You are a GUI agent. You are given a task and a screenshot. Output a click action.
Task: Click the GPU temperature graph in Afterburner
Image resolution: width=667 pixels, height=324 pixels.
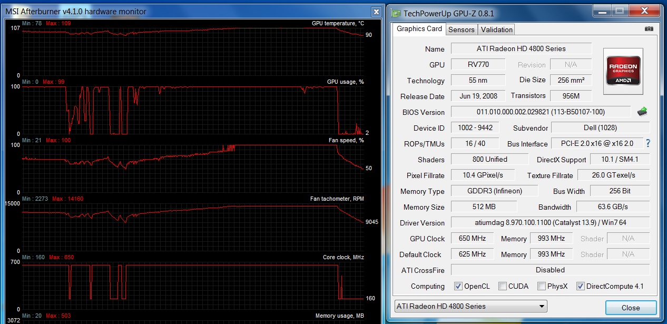click(193, 52)
